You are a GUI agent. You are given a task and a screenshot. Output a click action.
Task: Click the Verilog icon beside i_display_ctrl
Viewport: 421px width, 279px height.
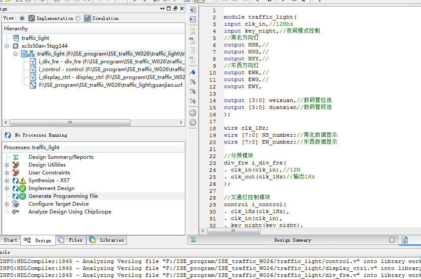[33, 77]
